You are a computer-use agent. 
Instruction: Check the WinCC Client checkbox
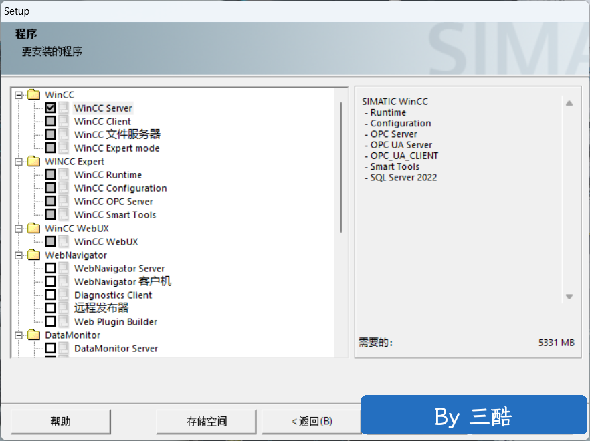(x=50, y=121)
